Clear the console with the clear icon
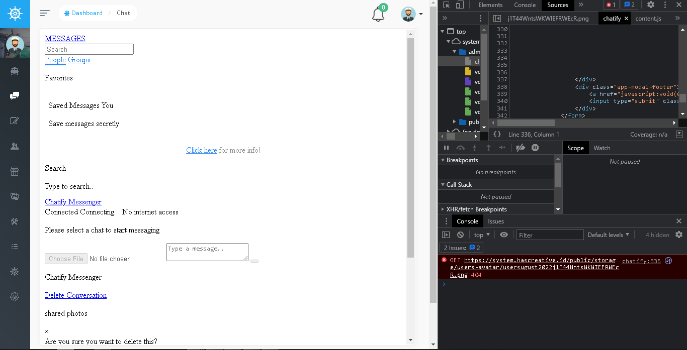 pyautogui.click(x=460, y=235)
